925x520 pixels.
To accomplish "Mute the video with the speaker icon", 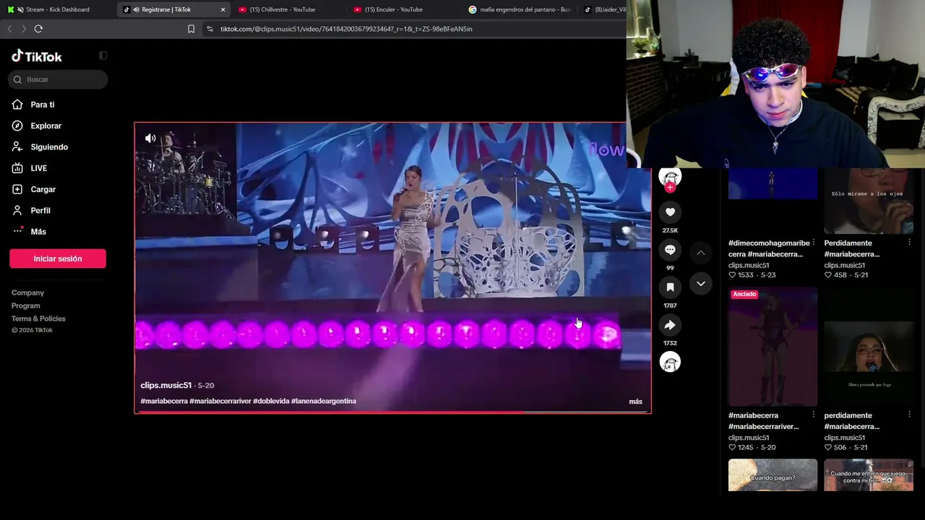I will point(150,138).
